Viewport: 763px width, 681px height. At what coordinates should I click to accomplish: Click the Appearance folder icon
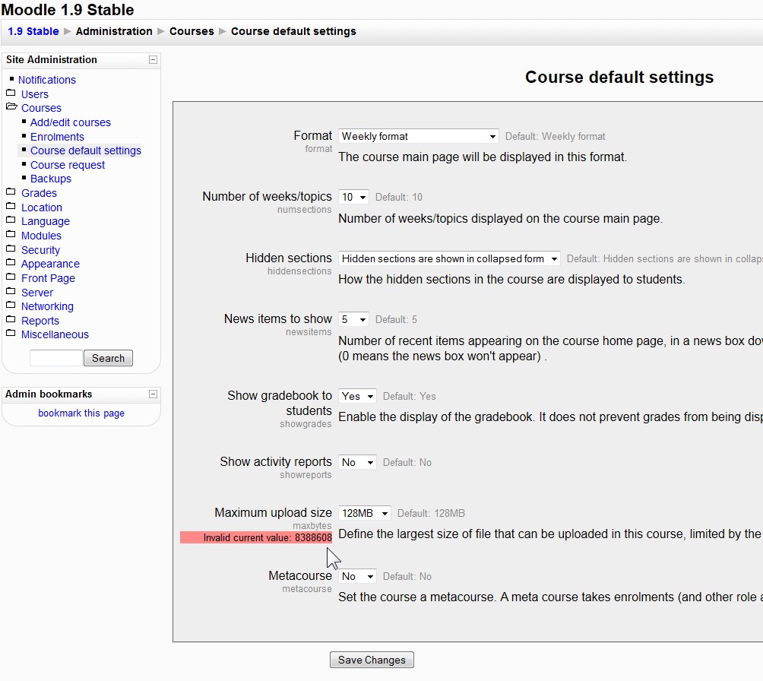(11, 263)
